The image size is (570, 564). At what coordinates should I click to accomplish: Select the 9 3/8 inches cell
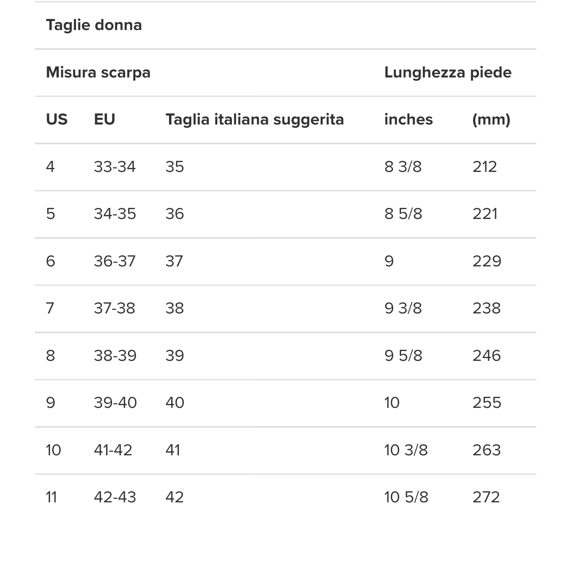(x=403, y=308)
